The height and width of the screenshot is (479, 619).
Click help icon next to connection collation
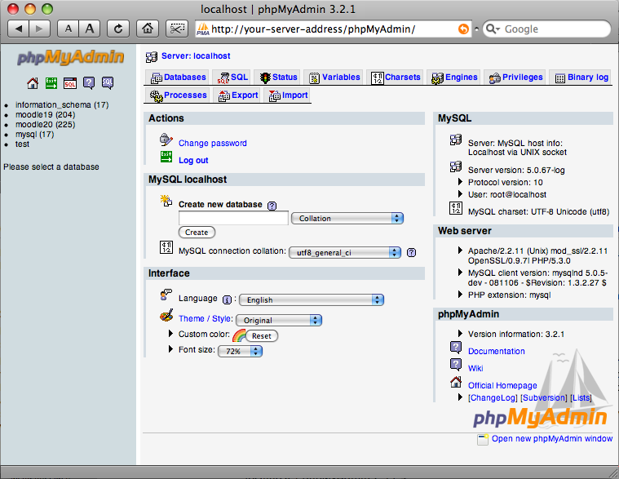click(x=412, y=252)
